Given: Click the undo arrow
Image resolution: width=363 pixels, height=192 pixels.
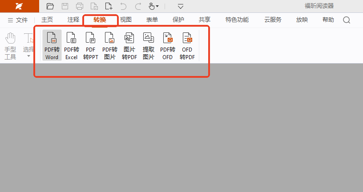Looking at the screenshot, I should (x=123, y=6).
